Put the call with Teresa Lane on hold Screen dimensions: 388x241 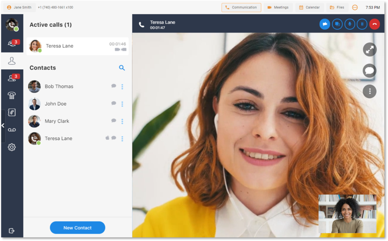362,24
